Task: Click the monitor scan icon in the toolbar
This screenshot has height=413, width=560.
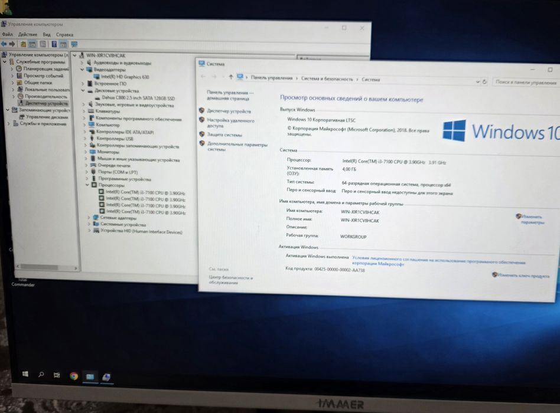Action: click(x=74, y=44)
